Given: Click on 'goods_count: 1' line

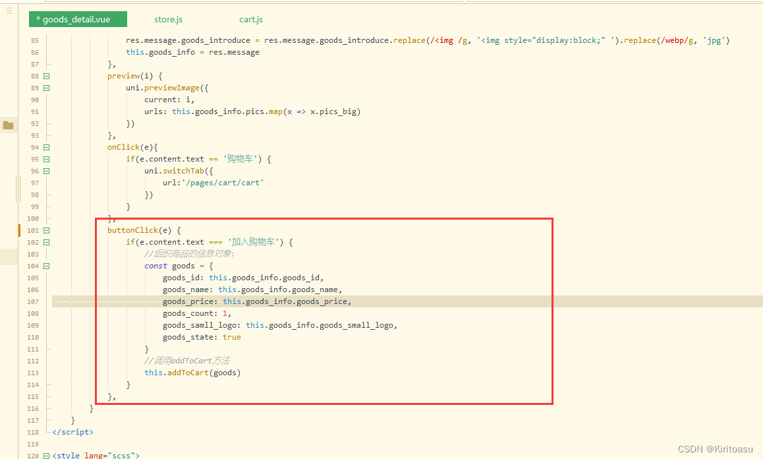Looking at the screenshot, I should tap(197, 313).
